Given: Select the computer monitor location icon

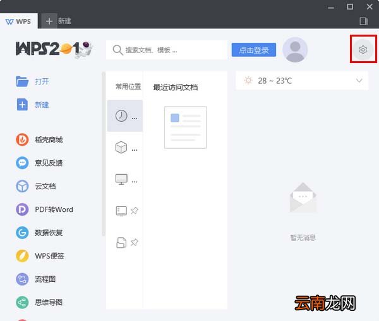Looking at the screenshot, I should [121, 179].
